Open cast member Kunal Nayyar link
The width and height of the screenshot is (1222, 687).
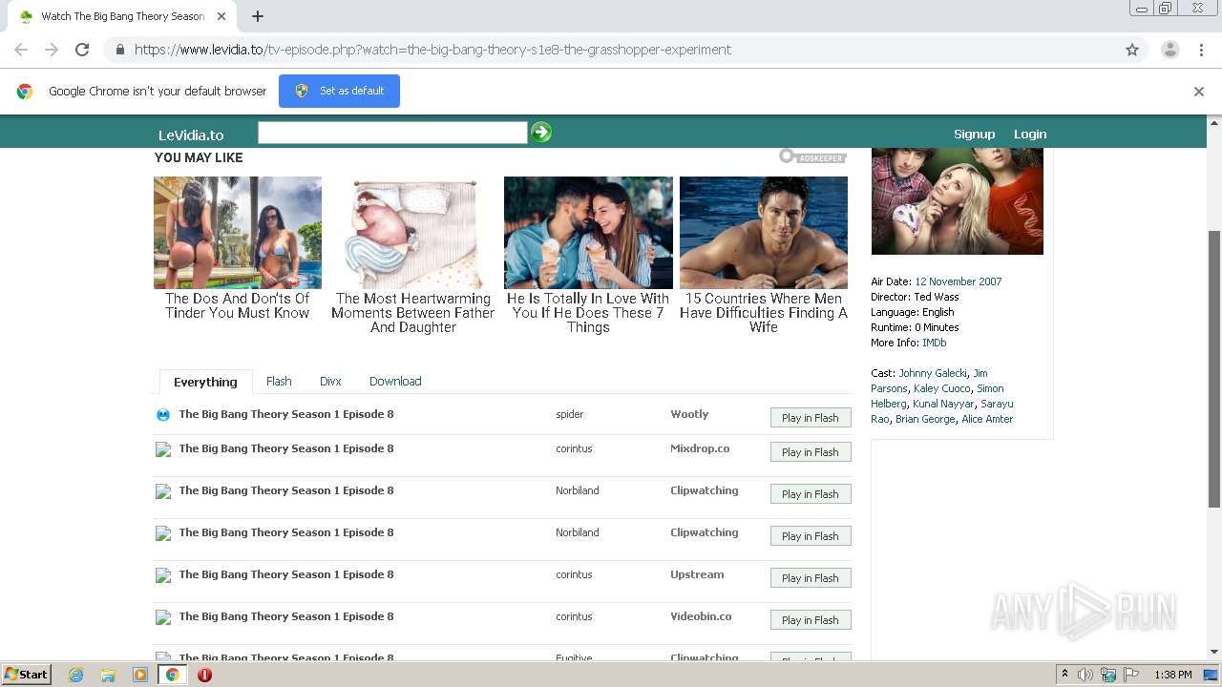pos(943,404)
